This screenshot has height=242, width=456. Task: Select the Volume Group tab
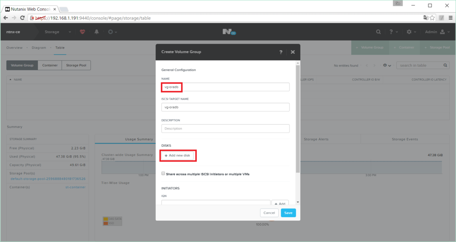22,65
